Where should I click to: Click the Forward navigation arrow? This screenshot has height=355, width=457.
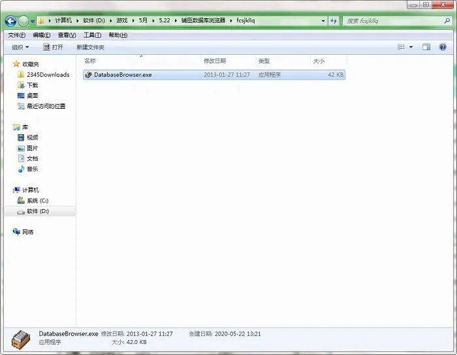click(x=24, y=21)
